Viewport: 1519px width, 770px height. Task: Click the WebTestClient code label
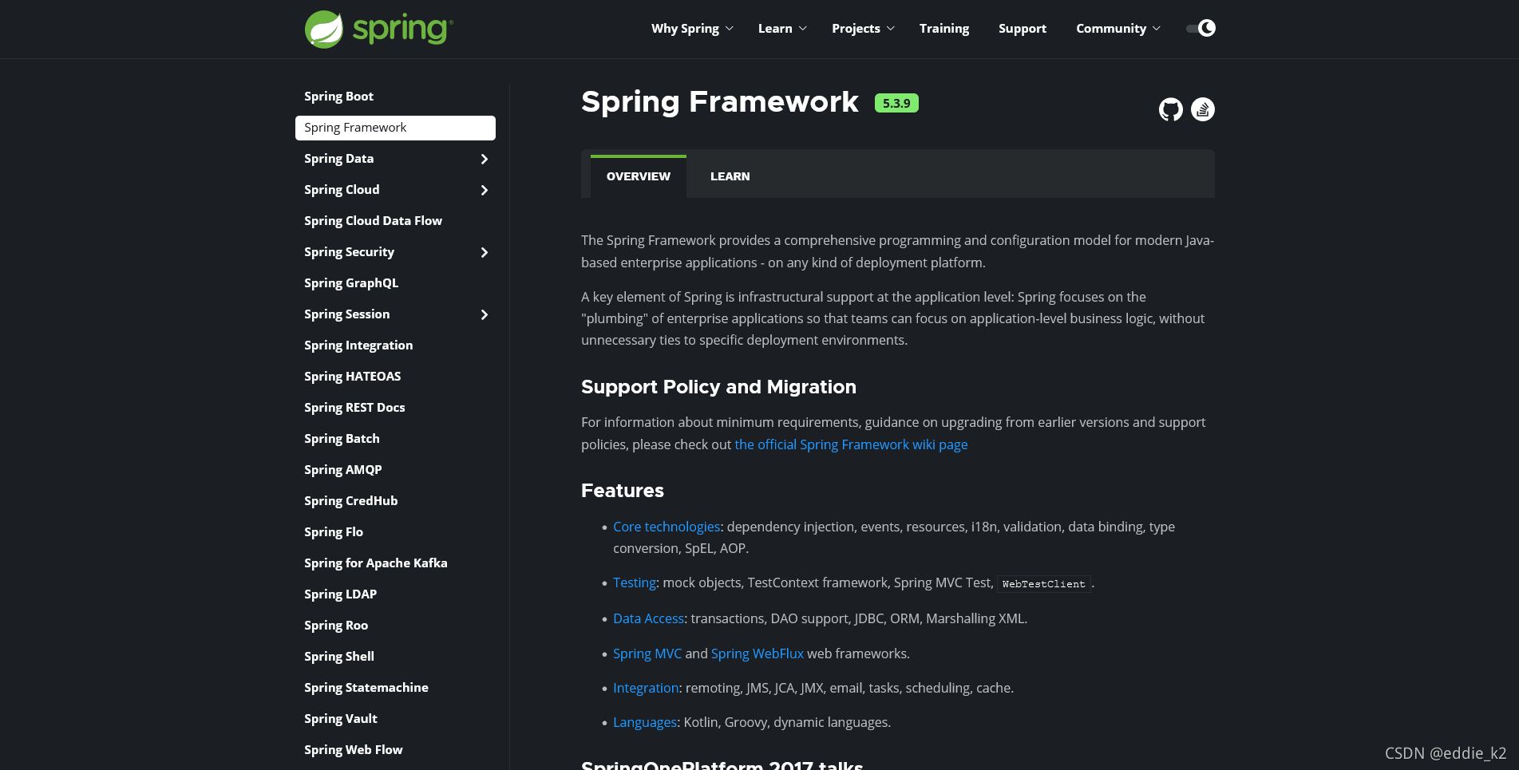pos(1044,584)
